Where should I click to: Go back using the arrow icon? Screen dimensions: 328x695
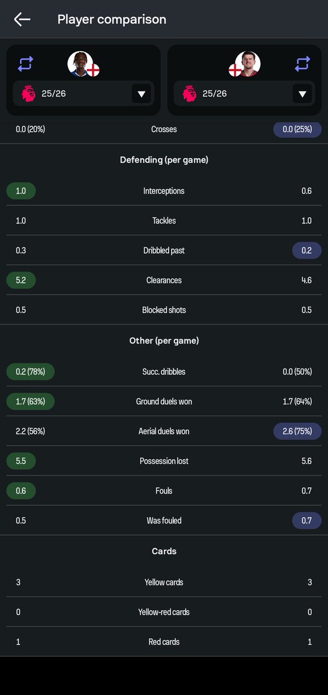(22, 19)
